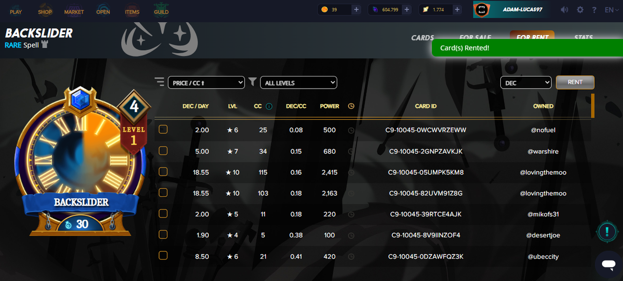Check the box for @mikofs31 card
The height and width of the screenshot is (281, 623).
(163, 214)
